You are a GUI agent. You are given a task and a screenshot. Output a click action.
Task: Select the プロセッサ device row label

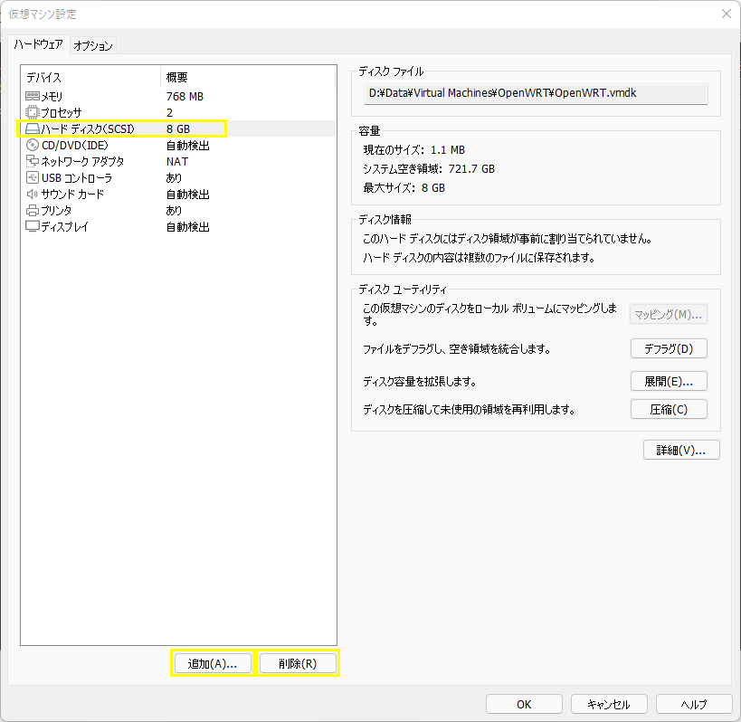[61, 112]
